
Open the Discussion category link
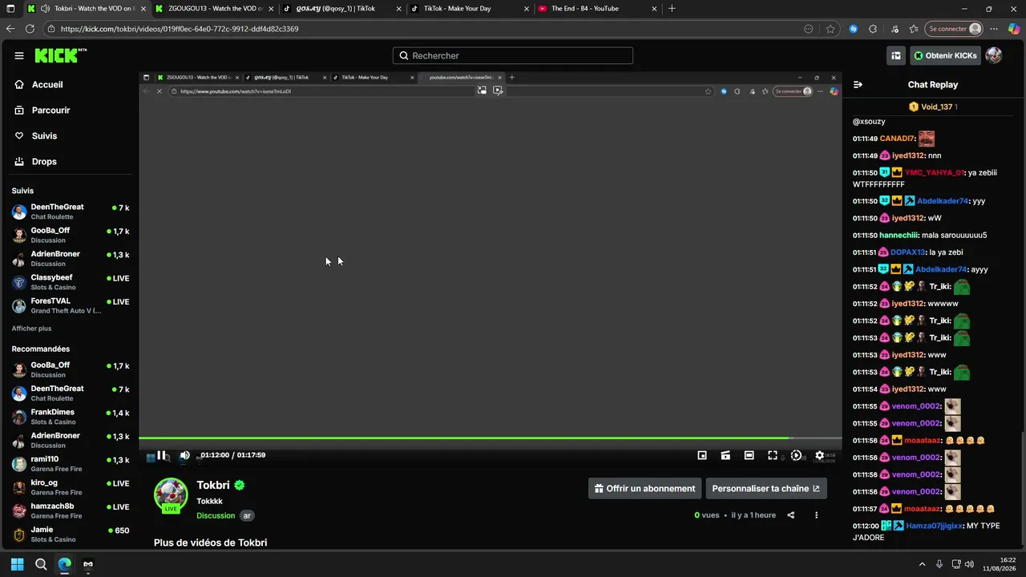pos(216,515)
